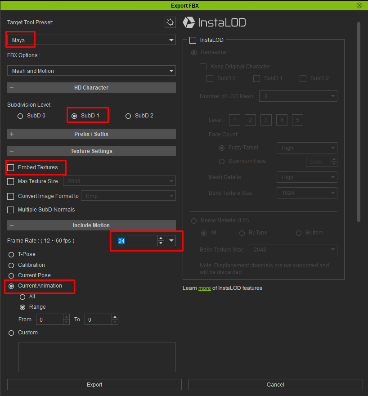Open the Bmp image format dropdown

click(128, 196)
